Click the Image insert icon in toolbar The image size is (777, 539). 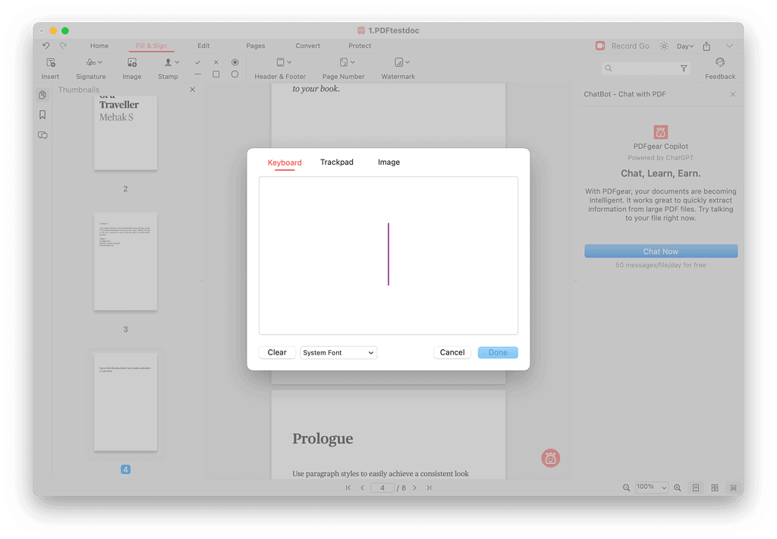tap(132, 63)
